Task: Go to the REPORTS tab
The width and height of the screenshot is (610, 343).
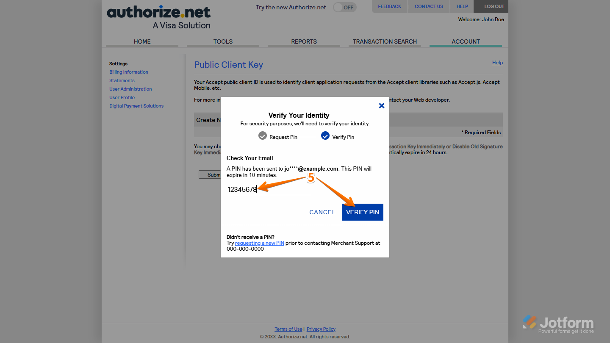Action: 304,41
